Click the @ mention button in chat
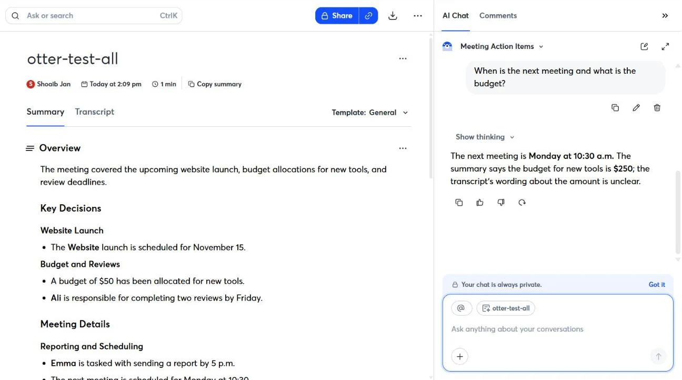 tap(462, 308)
